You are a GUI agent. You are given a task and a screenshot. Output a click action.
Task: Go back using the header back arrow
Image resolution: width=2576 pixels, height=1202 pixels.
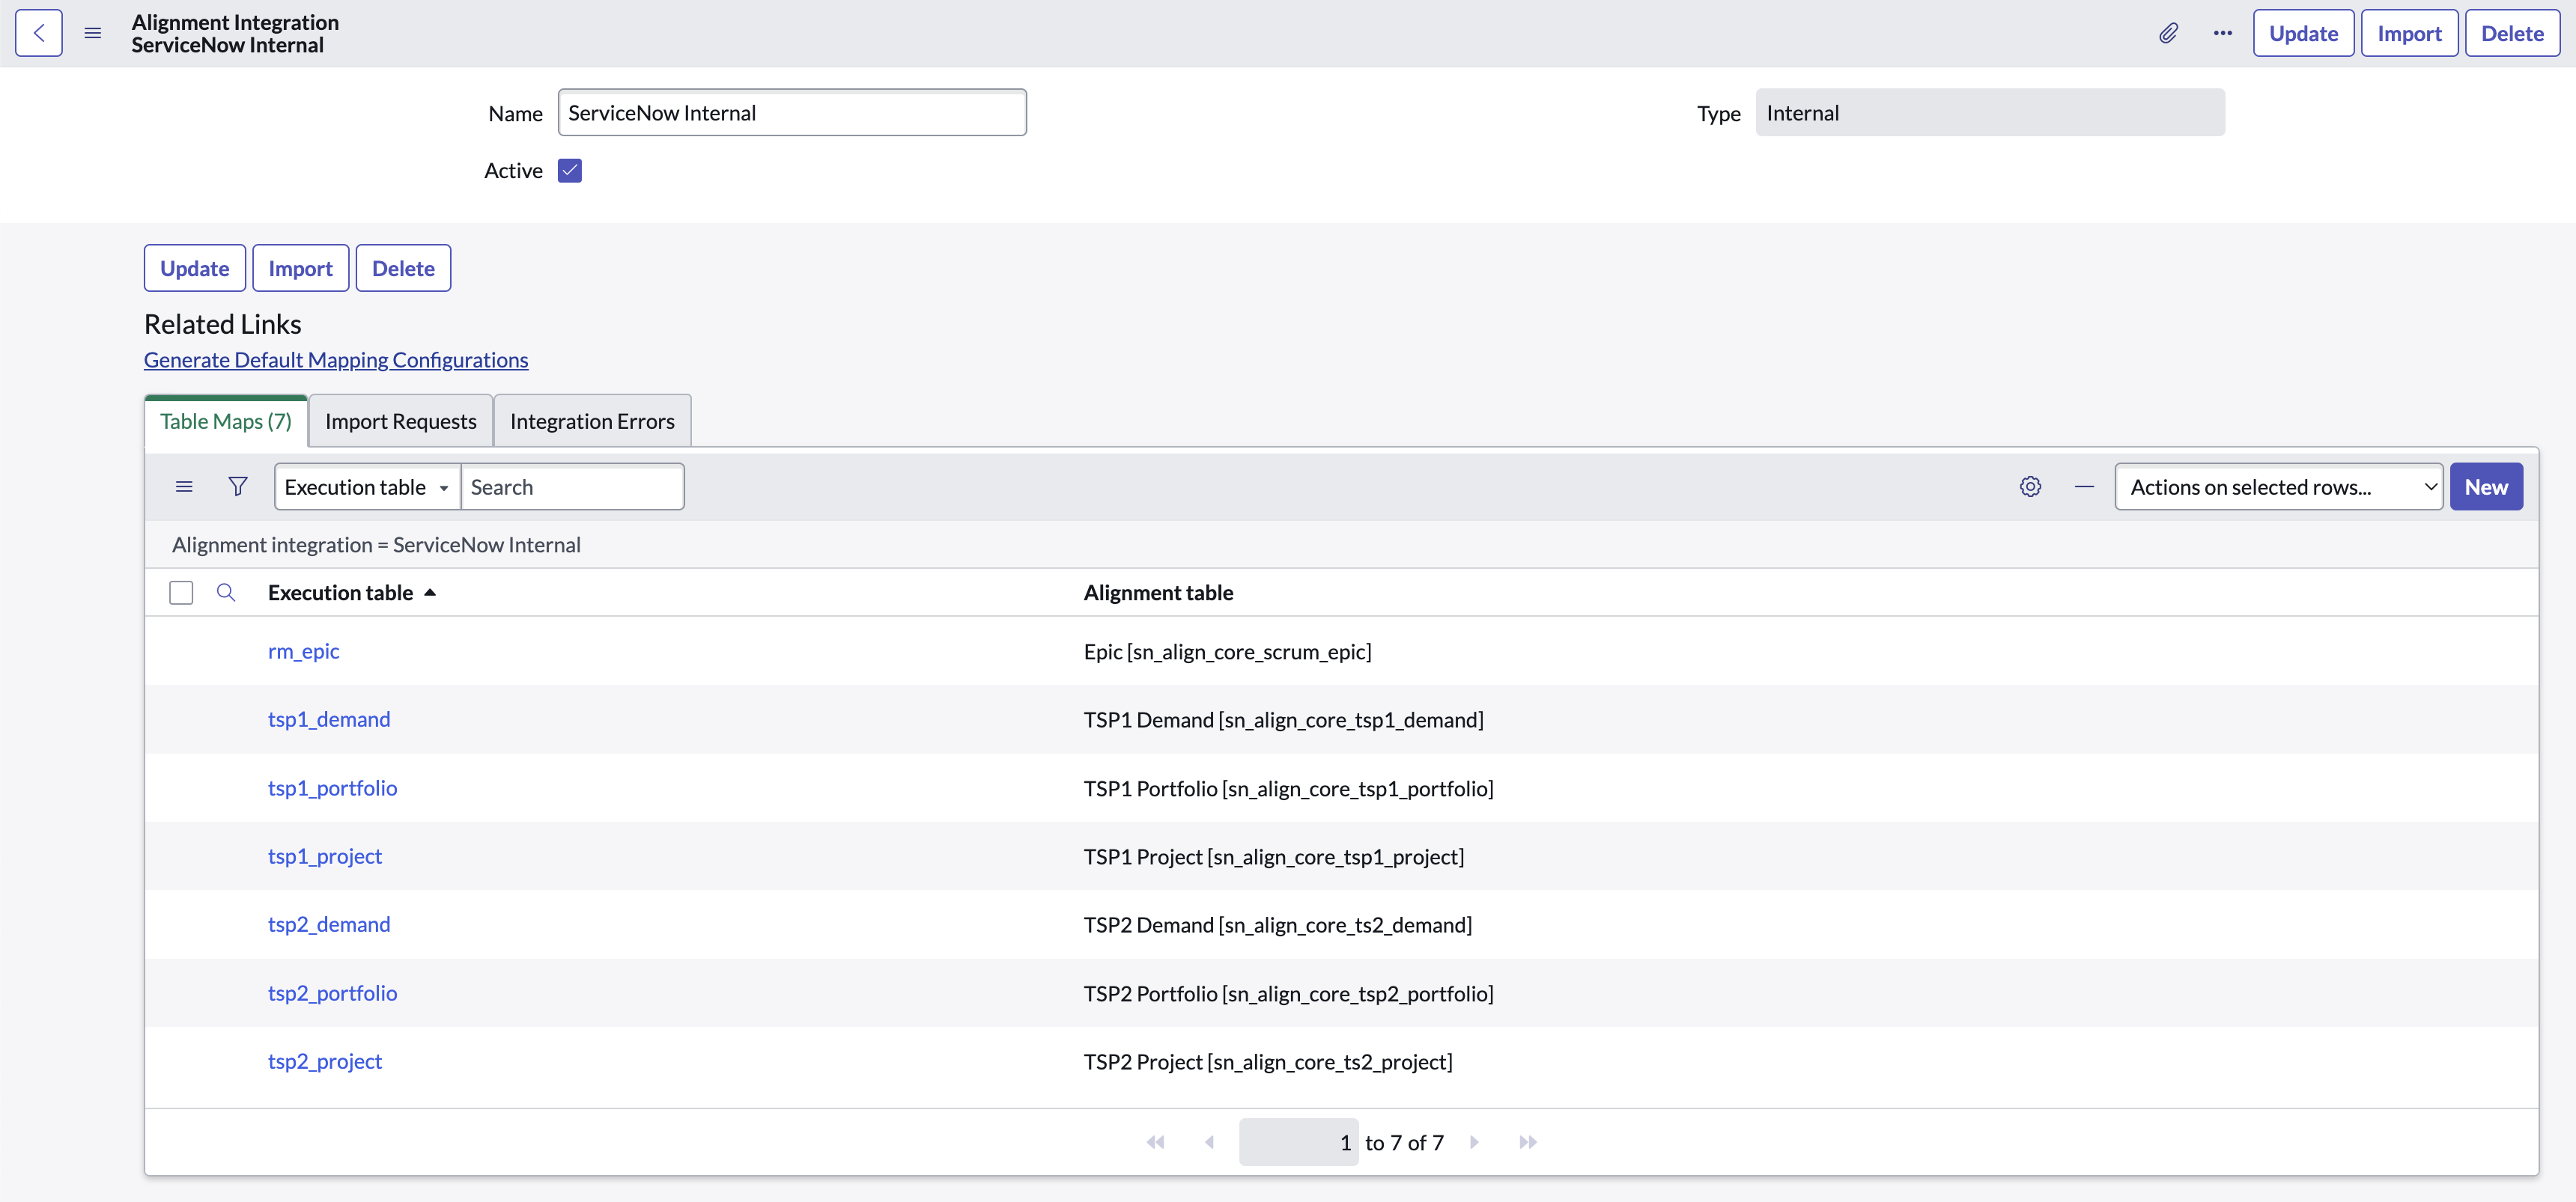pyautogui.click(x=39, y=33)
